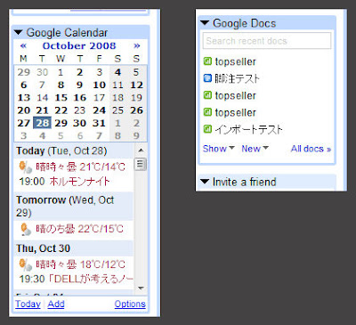Click the Options link in calendar

tap(130, 304)
